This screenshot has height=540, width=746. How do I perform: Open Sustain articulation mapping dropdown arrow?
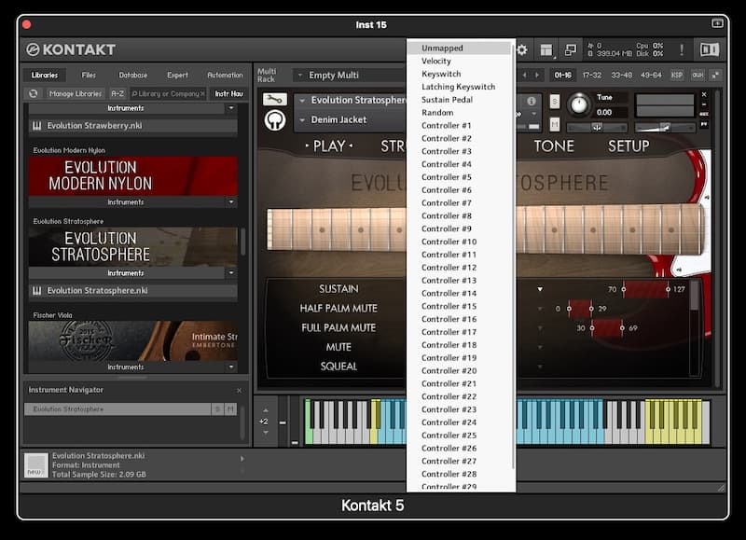(x=540, y=289)
